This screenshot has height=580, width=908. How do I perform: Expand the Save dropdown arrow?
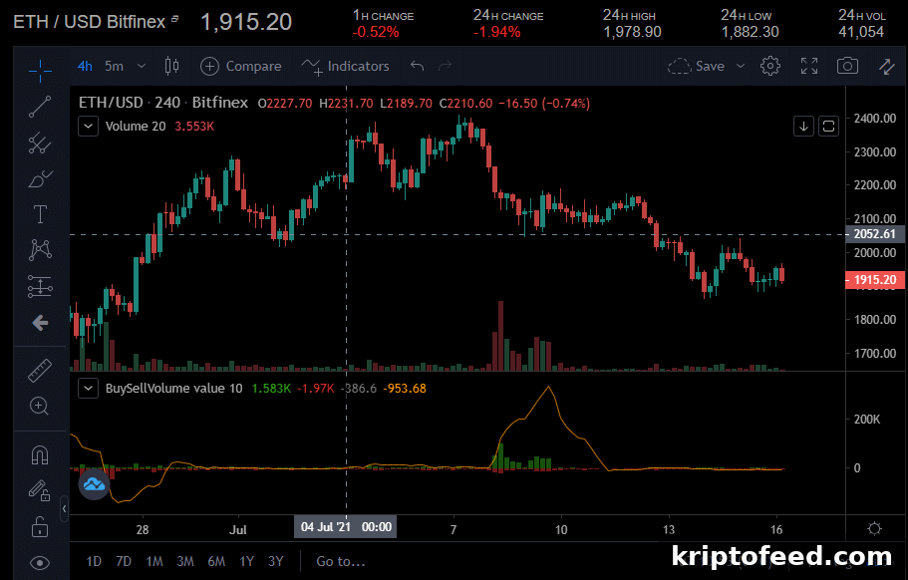741,66
